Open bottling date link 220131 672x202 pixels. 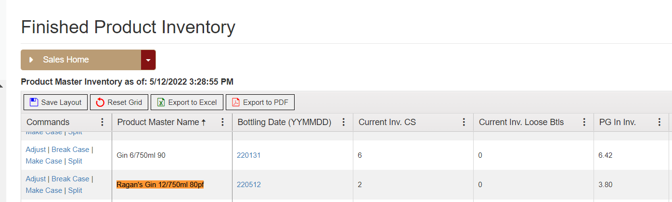coord(248,155)
